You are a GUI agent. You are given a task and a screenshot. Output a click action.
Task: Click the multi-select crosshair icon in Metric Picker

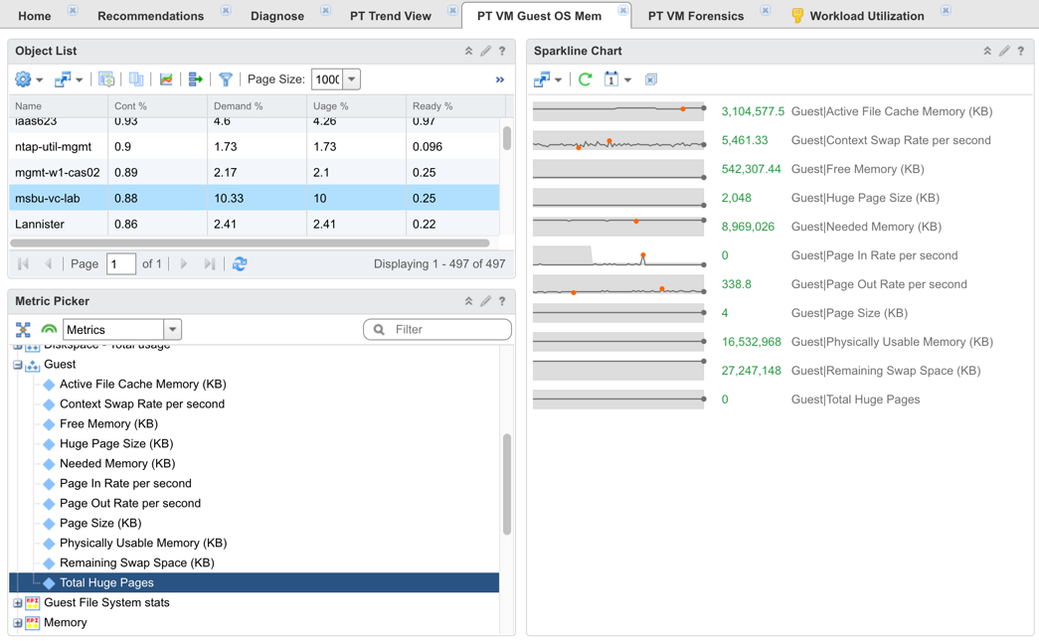(22, 329)
